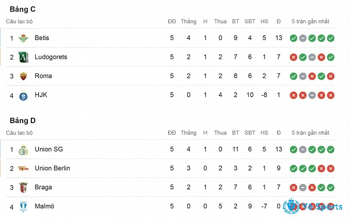Click the Ludogorets club crest icon

[23, 57]
